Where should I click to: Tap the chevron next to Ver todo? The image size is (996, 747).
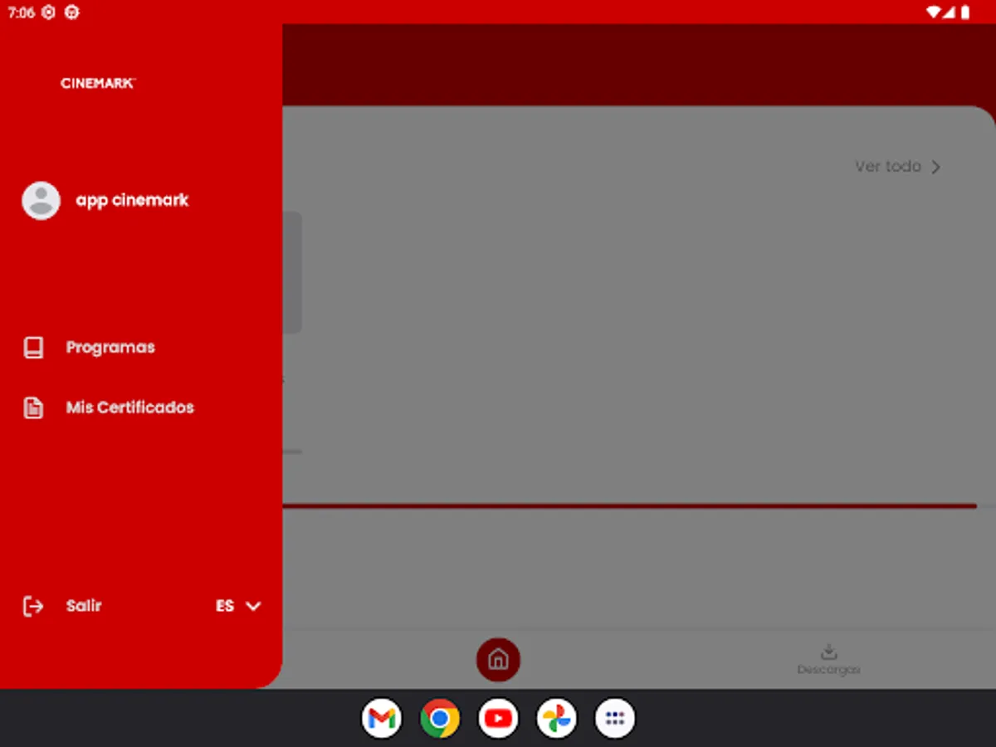[935, 167]
